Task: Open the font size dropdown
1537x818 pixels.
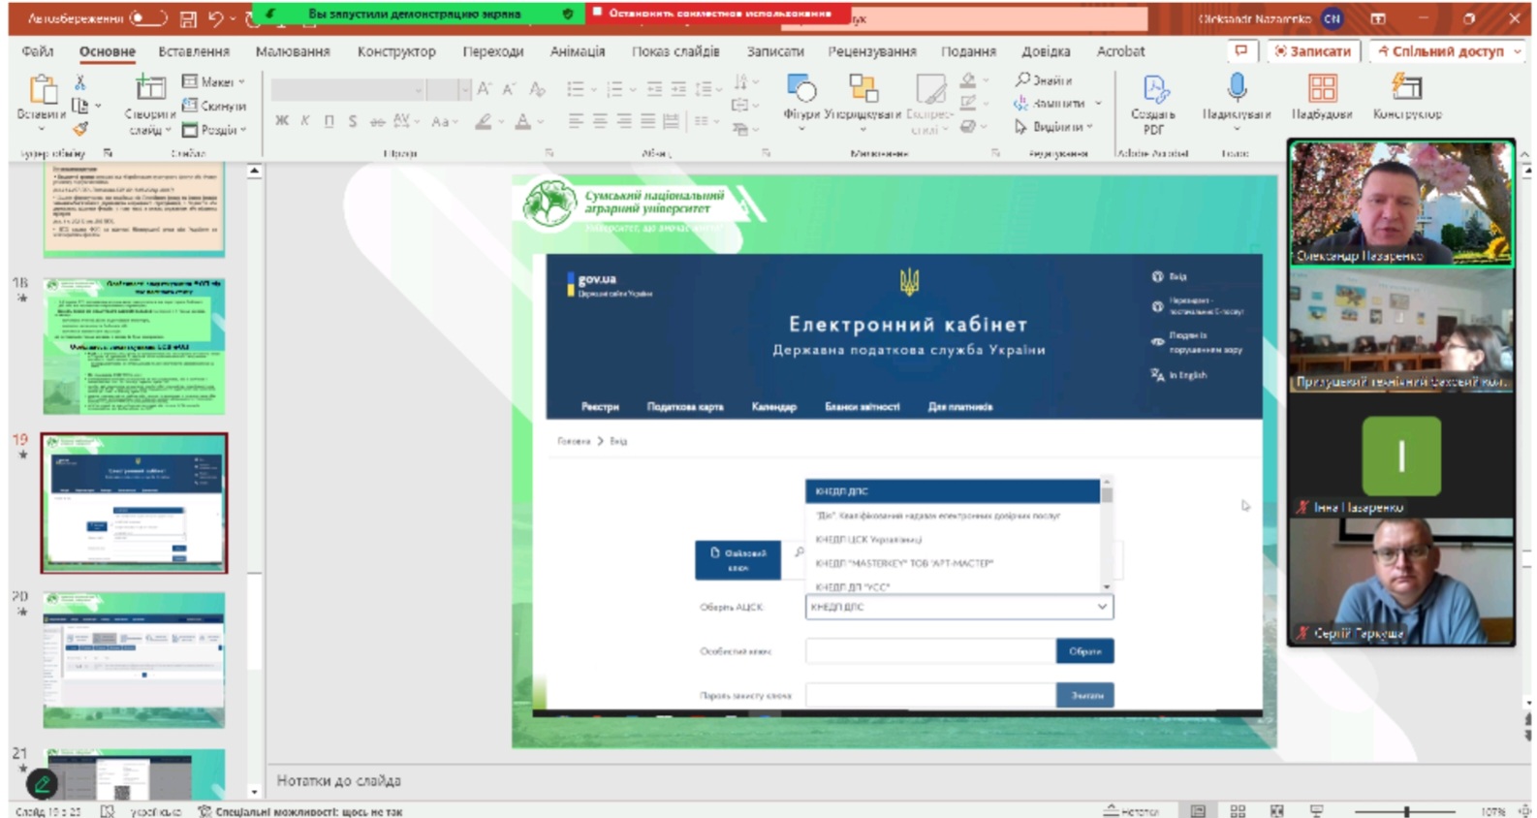Action: [x=465, y=89]
